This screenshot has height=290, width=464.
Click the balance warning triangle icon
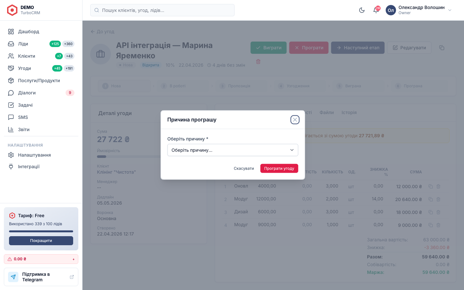[10, 259]
